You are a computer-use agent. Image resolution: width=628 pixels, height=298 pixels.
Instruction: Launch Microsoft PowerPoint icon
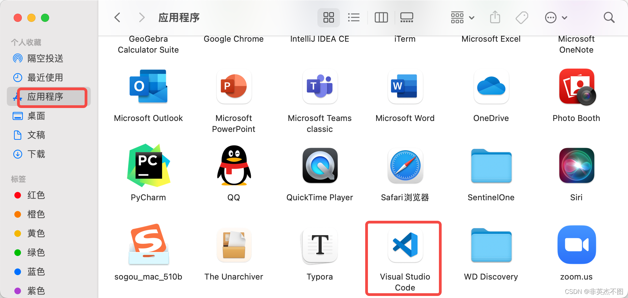(x=234, y=86)
